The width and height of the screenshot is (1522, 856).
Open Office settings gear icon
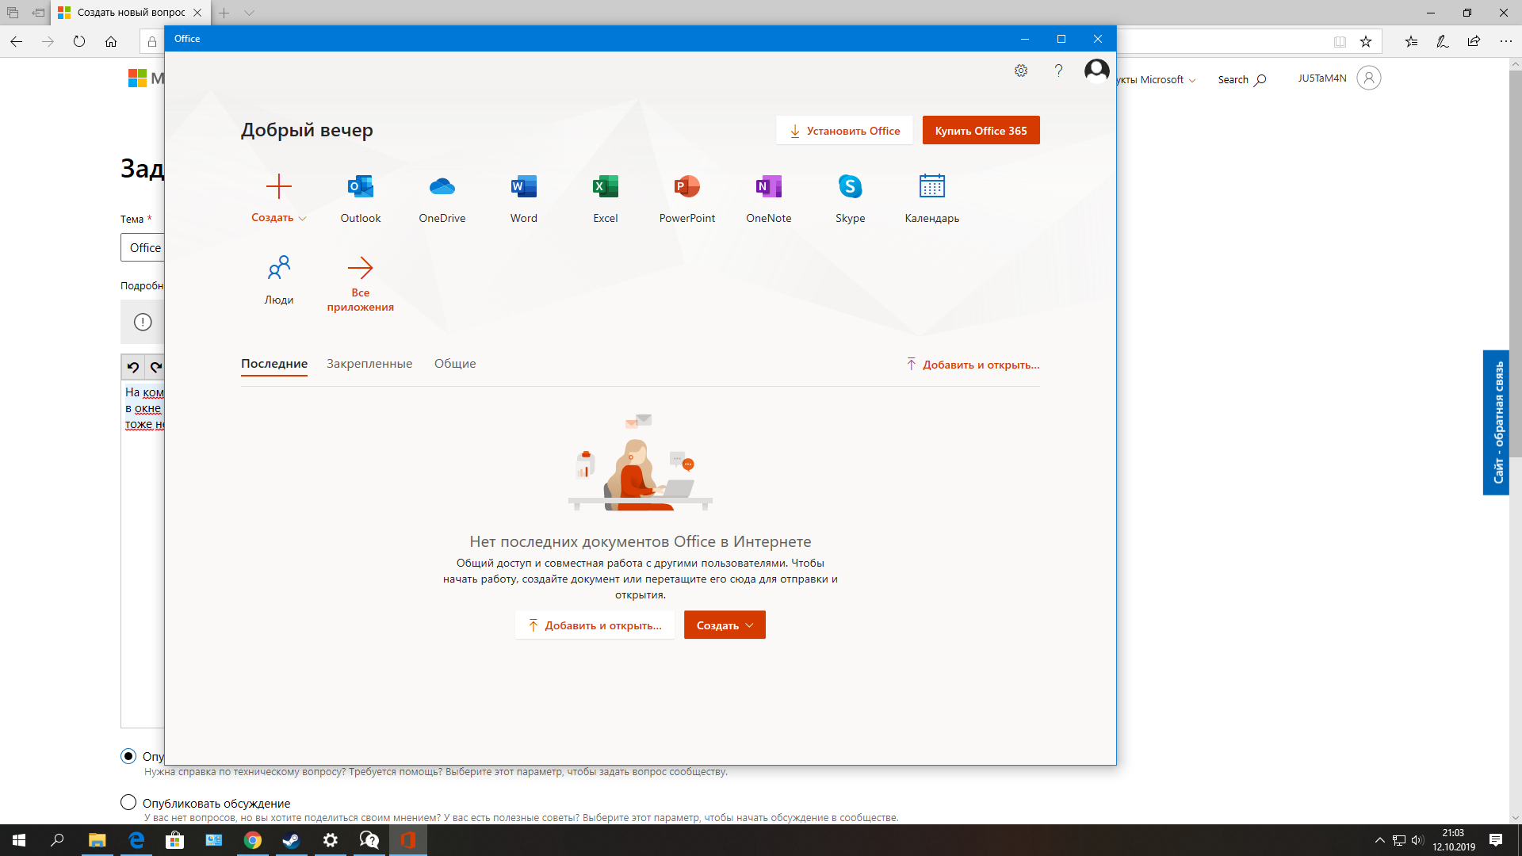[x=1021, y=71]
